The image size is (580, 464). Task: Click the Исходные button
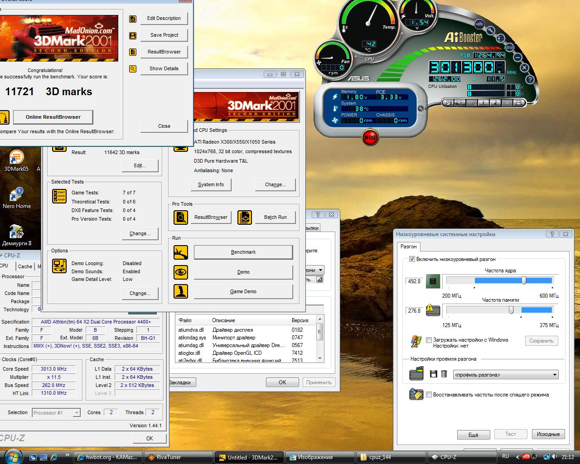pos(548,435)
